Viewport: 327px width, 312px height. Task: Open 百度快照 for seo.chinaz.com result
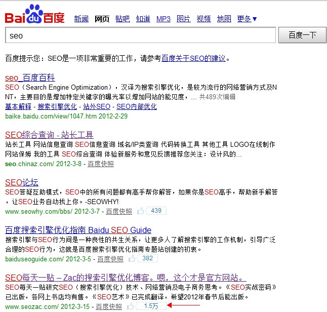tap(101, 164)
